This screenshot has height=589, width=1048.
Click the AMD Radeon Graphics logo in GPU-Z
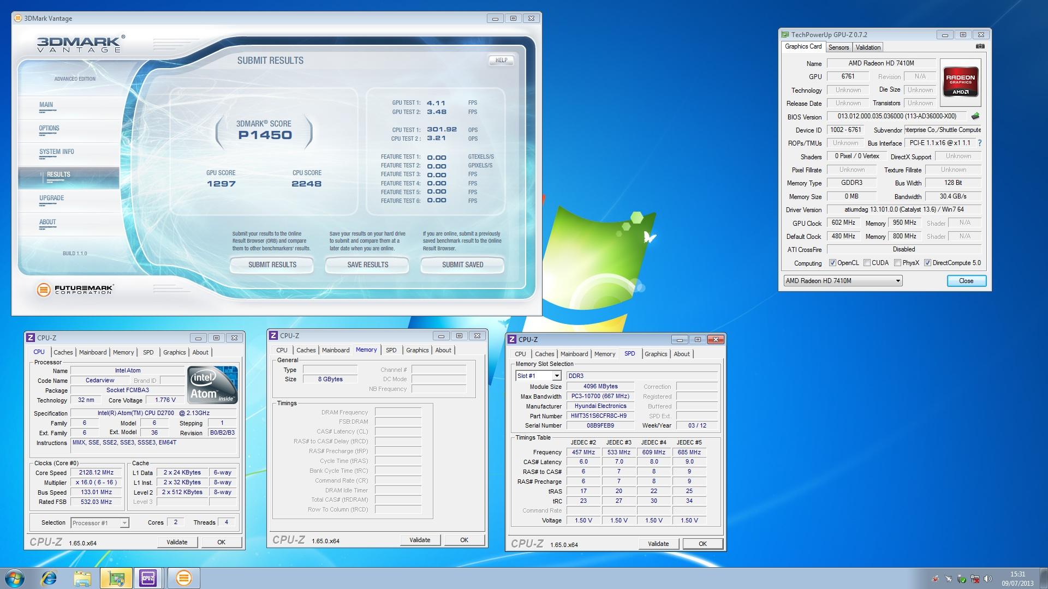click(961, 82)
